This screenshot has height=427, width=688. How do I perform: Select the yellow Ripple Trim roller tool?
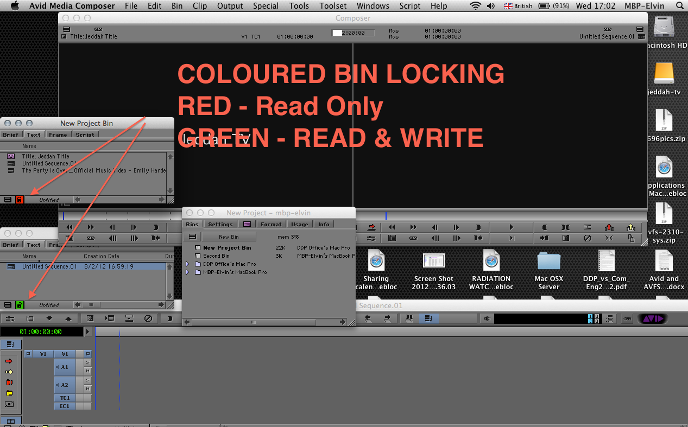click(x=9, y=393)
